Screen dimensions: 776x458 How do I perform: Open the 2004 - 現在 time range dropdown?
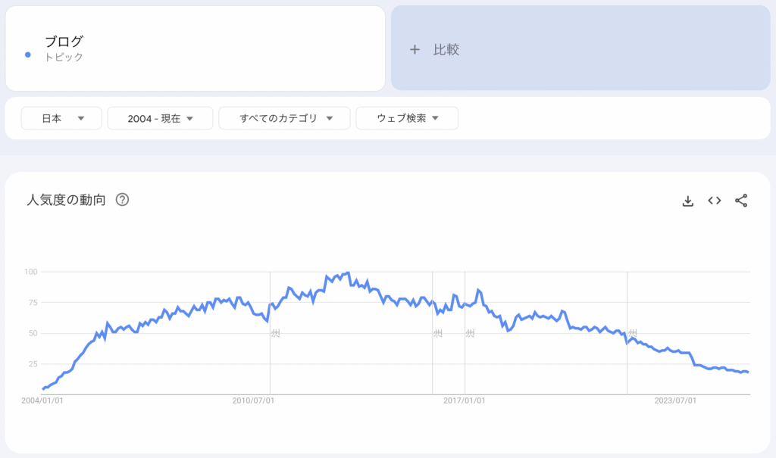pos(160,118)
